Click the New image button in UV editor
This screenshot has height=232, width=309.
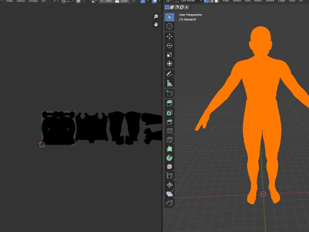click(106, 1)
